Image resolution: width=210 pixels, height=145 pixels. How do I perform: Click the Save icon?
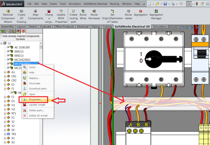pyautogui.click(x=165, y=4)
